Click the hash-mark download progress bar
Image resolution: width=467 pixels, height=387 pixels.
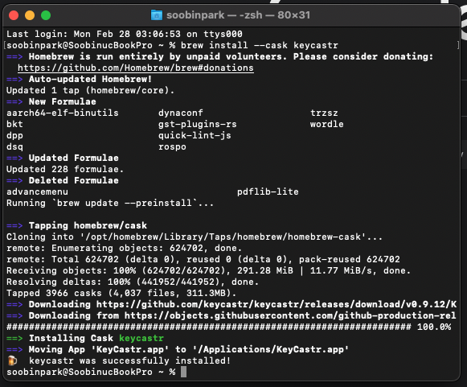(x=209, y=327)
